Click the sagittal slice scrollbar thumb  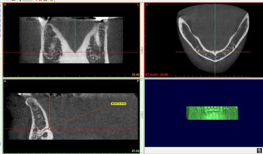142,115
